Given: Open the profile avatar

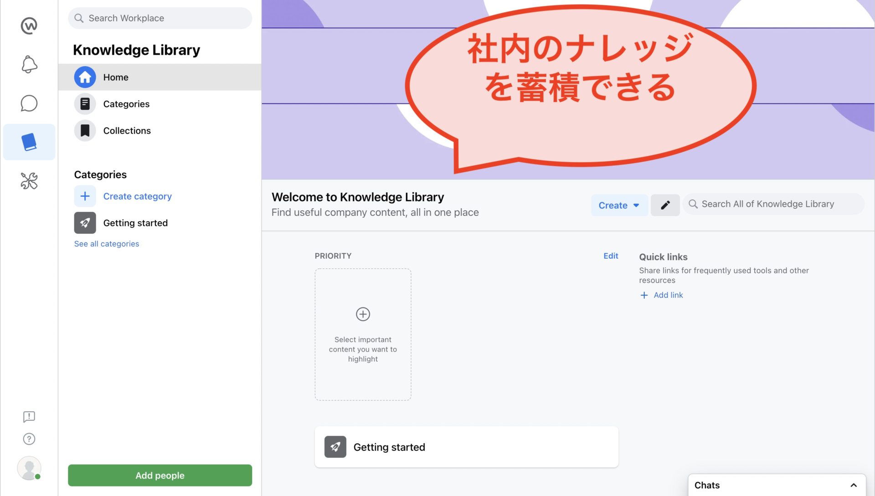Looking at the screenshot, I should tap(29, 468).
